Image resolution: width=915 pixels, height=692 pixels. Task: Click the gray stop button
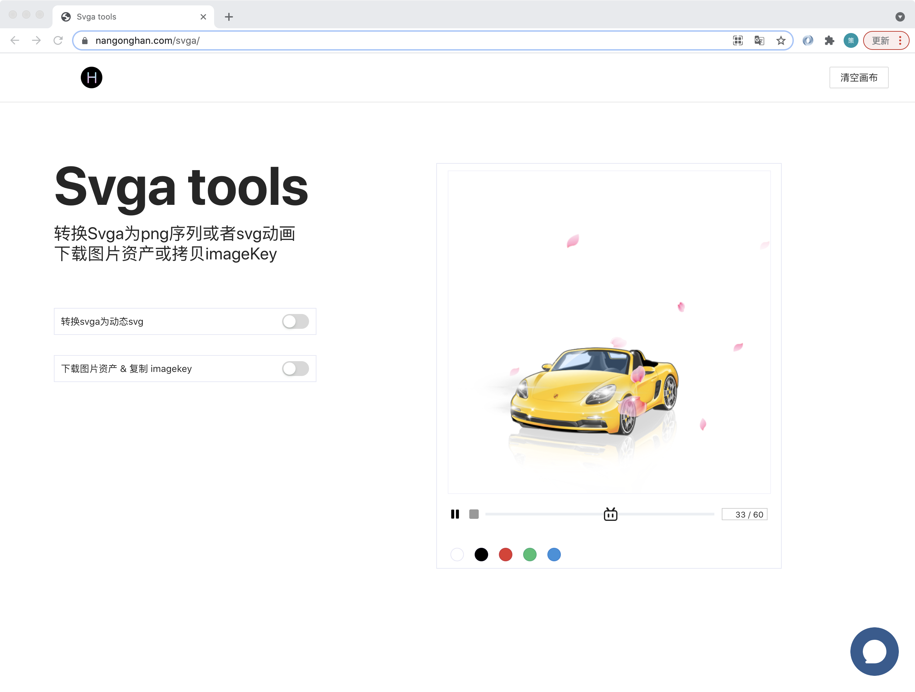pyautogui.click(x=474, y=514)
